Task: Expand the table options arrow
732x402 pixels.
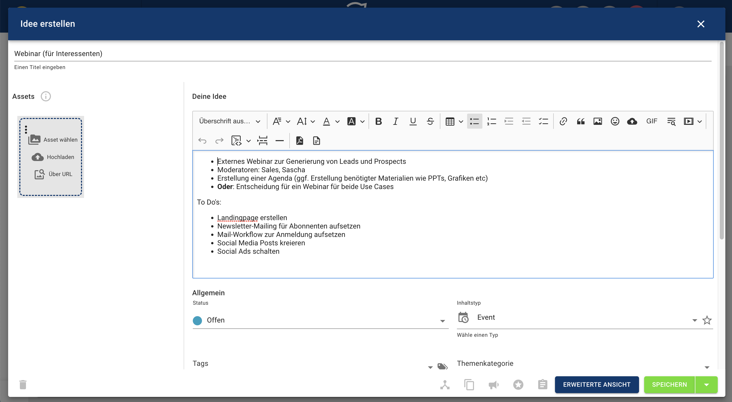Action: point(461,122)
